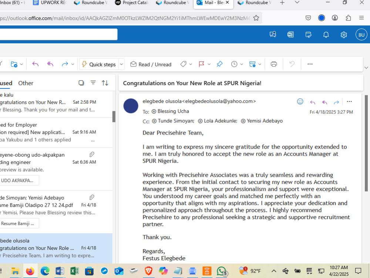Open the Move to folder icon
This screenshot has width=370, height=278.
tap(14, 64)
